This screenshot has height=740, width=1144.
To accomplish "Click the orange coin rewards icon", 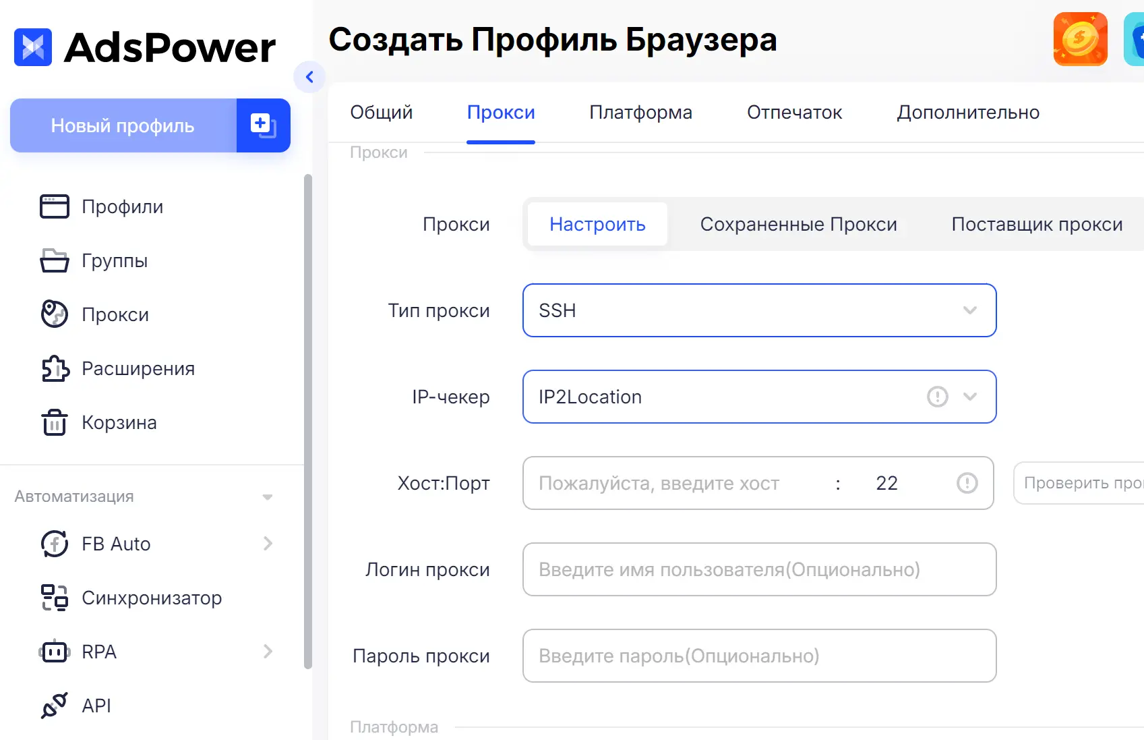I will (1080, 39).
